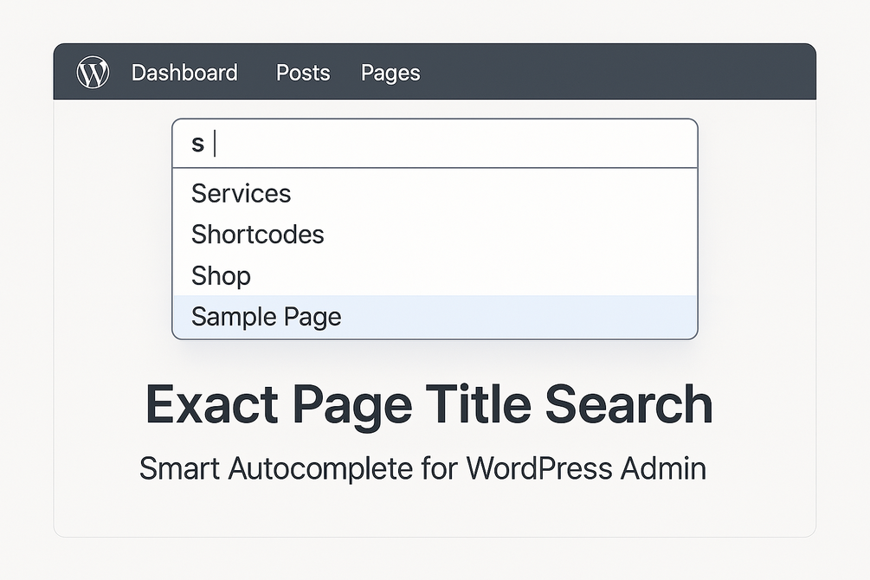
Task: Click the Smart Autocomplete subtitle text
Action: 422,468
